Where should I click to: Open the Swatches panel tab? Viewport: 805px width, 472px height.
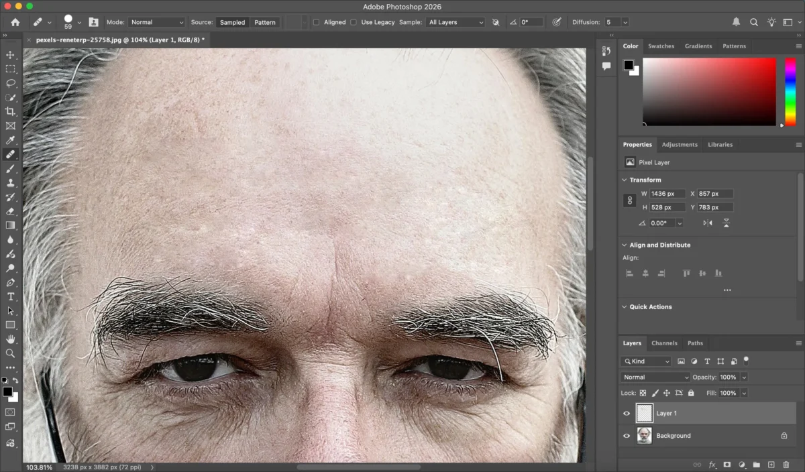coord(661,46)
